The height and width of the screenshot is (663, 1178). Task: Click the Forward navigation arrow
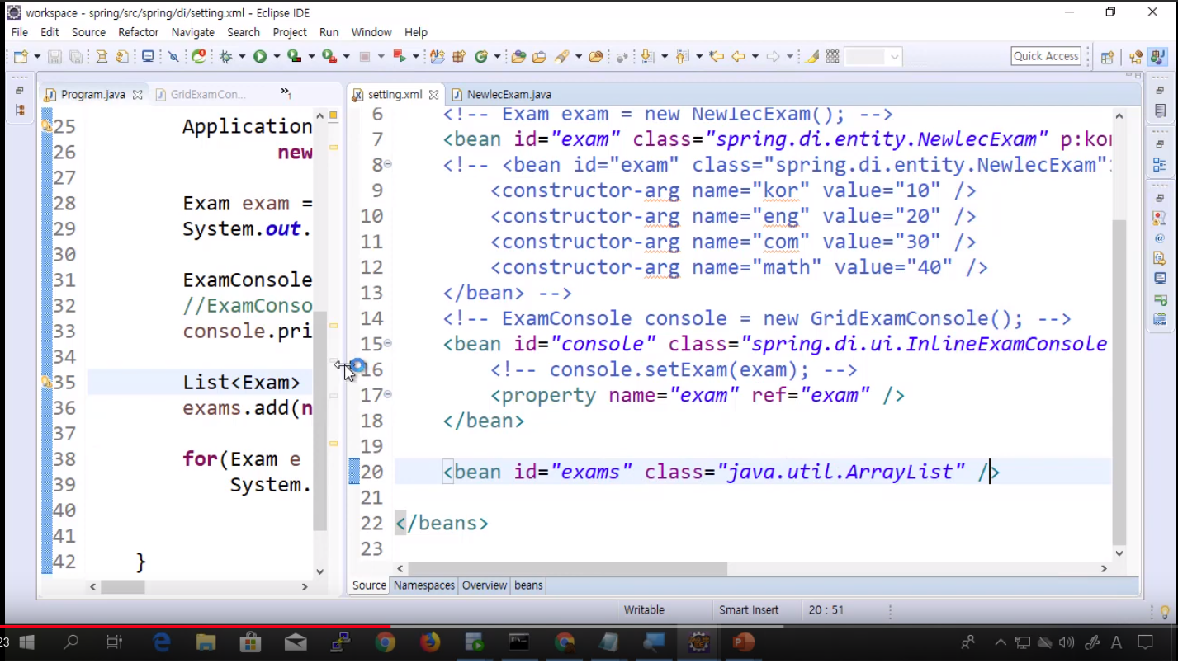[x=773, y=57]
